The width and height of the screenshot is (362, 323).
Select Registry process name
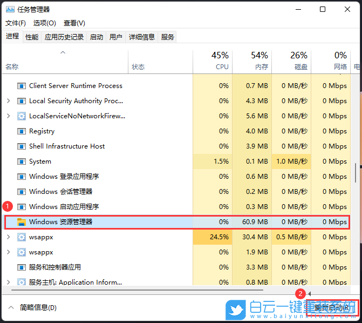42,131
